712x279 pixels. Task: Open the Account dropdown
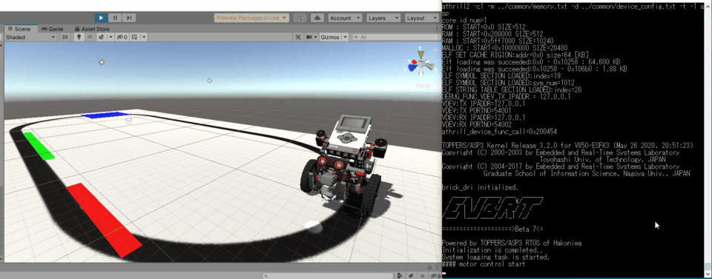pos(345,18)
